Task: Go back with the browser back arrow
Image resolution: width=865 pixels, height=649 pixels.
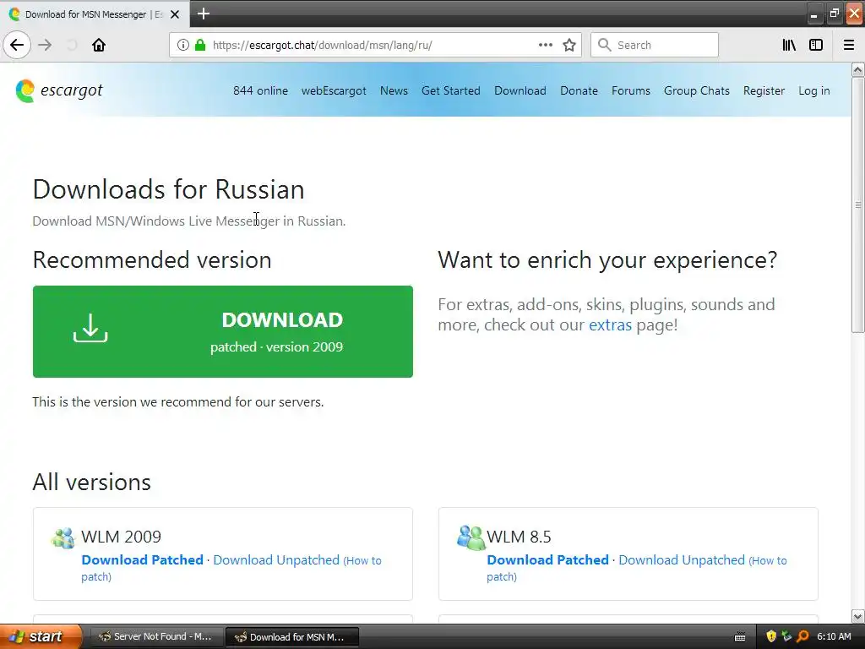Action: (17, 45)
